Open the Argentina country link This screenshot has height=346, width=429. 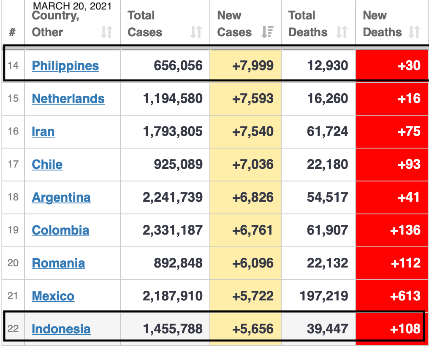[61, 197]
